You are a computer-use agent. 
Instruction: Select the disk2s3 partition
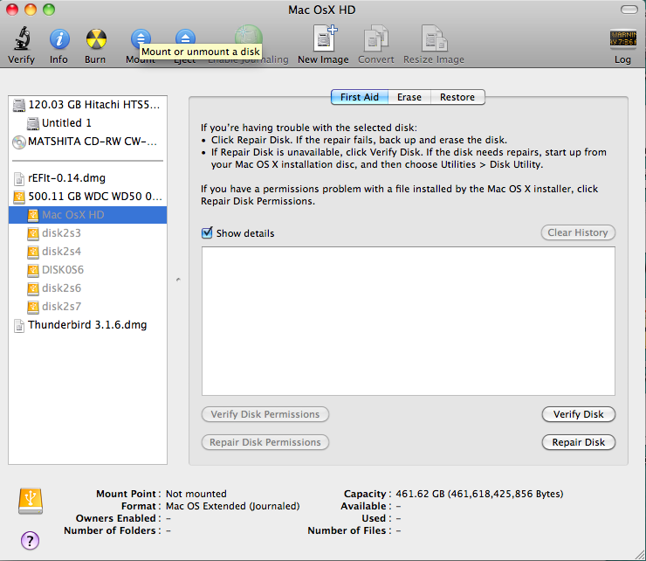(88, 233)
